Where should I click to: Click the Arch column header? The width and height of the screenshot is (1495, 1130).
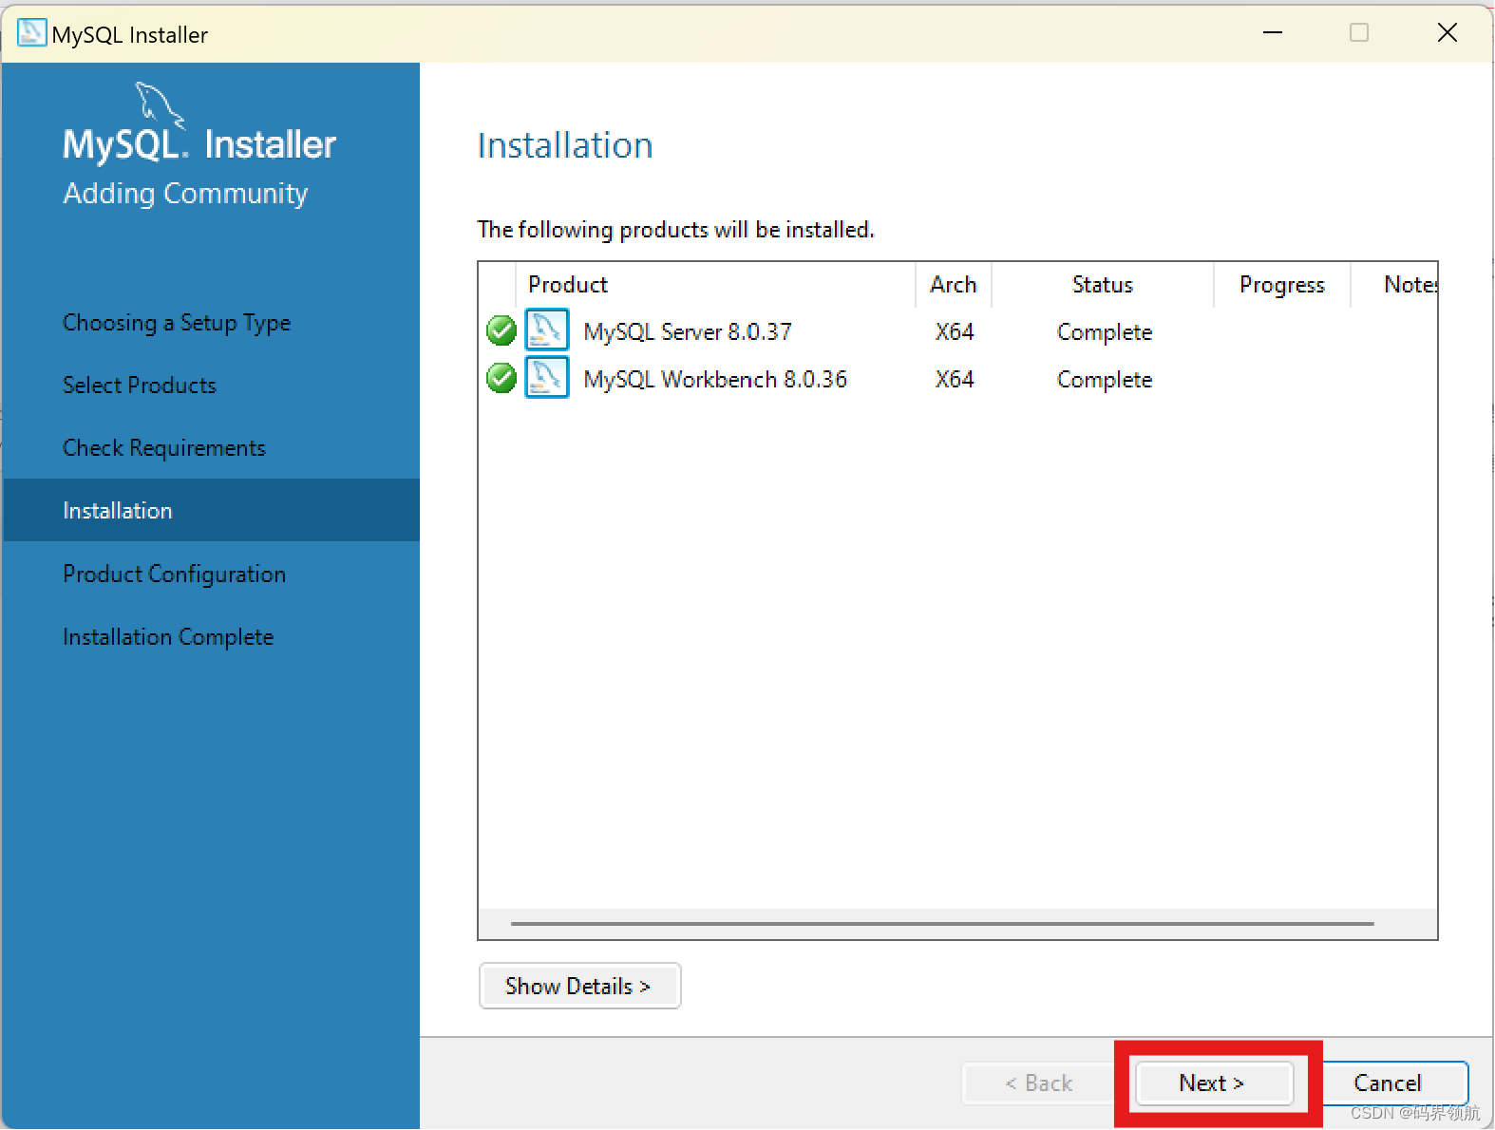[x=954, y=285]
